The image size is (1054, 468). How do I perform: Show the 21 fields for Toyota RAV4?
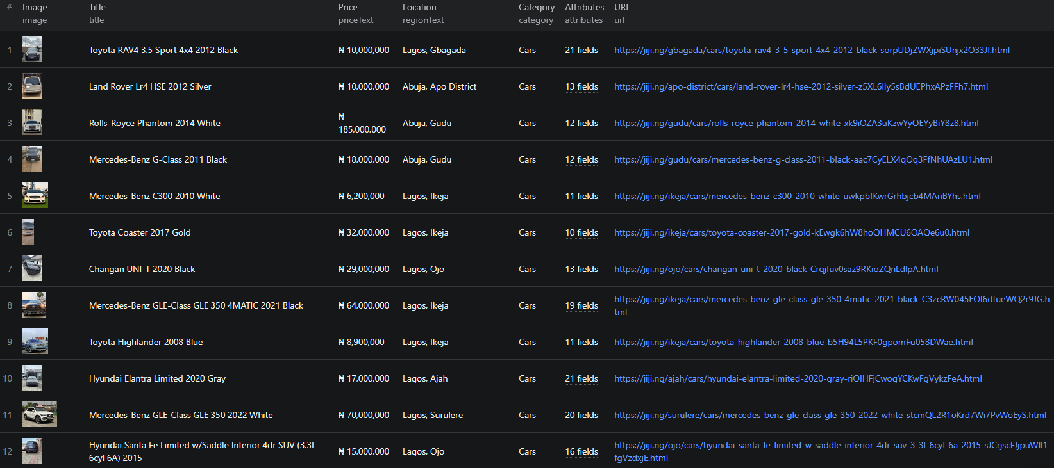coord(581,50)
